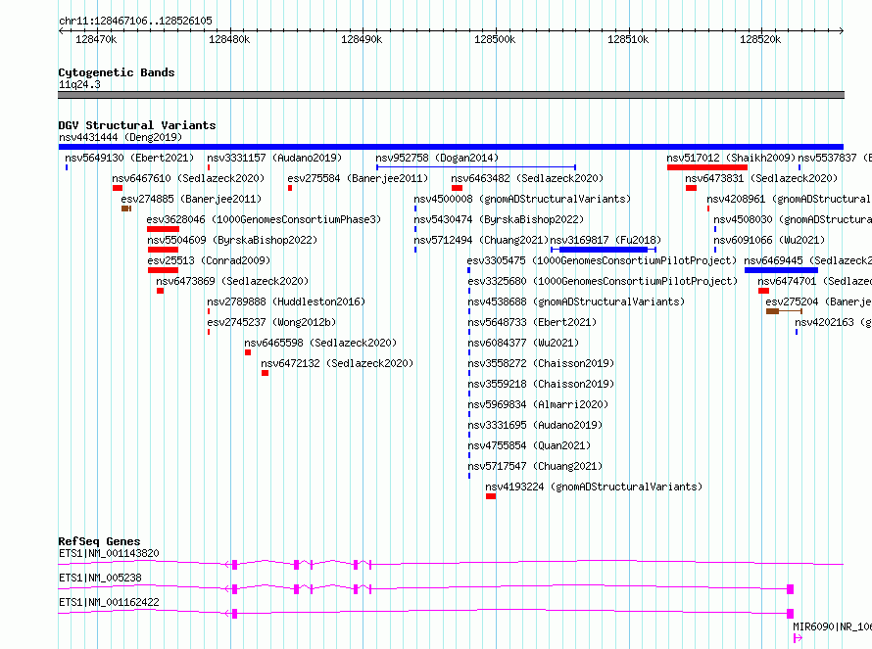
Task: Click the red nsv517012 variant bar
Action: pos(707,167)
